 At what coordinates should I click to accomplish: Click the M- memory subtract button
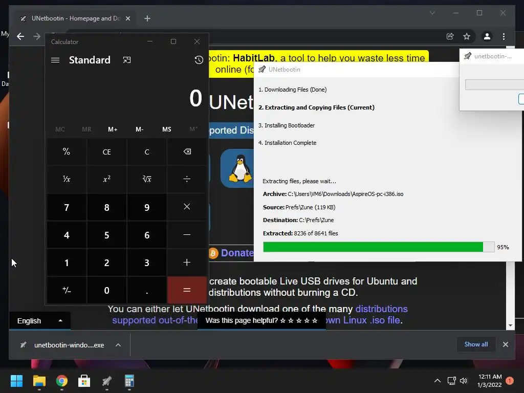(x=140, y=129)
